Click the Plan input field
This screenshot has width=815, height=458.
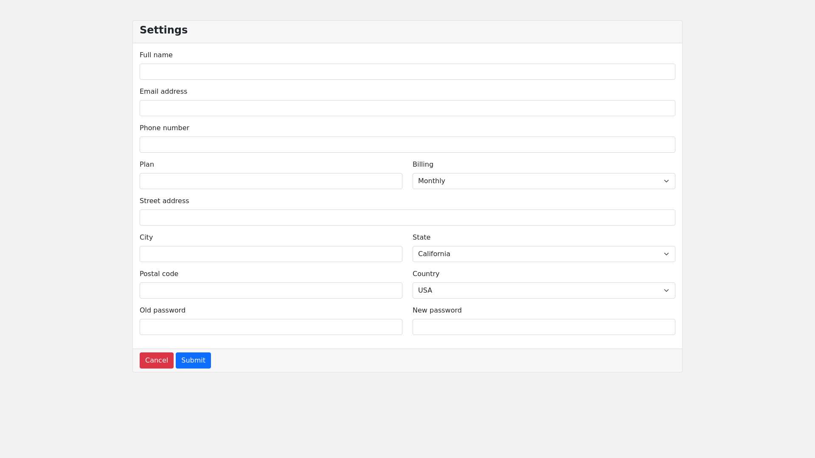[x=271, y=181]
